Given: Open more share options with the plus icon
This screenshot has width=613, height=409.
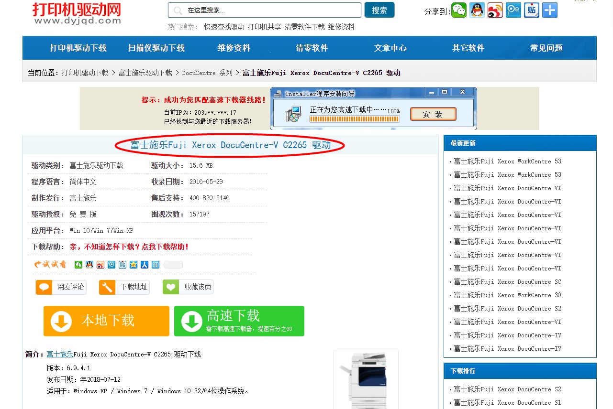Looking at the screenshot, I should [550, 10].
